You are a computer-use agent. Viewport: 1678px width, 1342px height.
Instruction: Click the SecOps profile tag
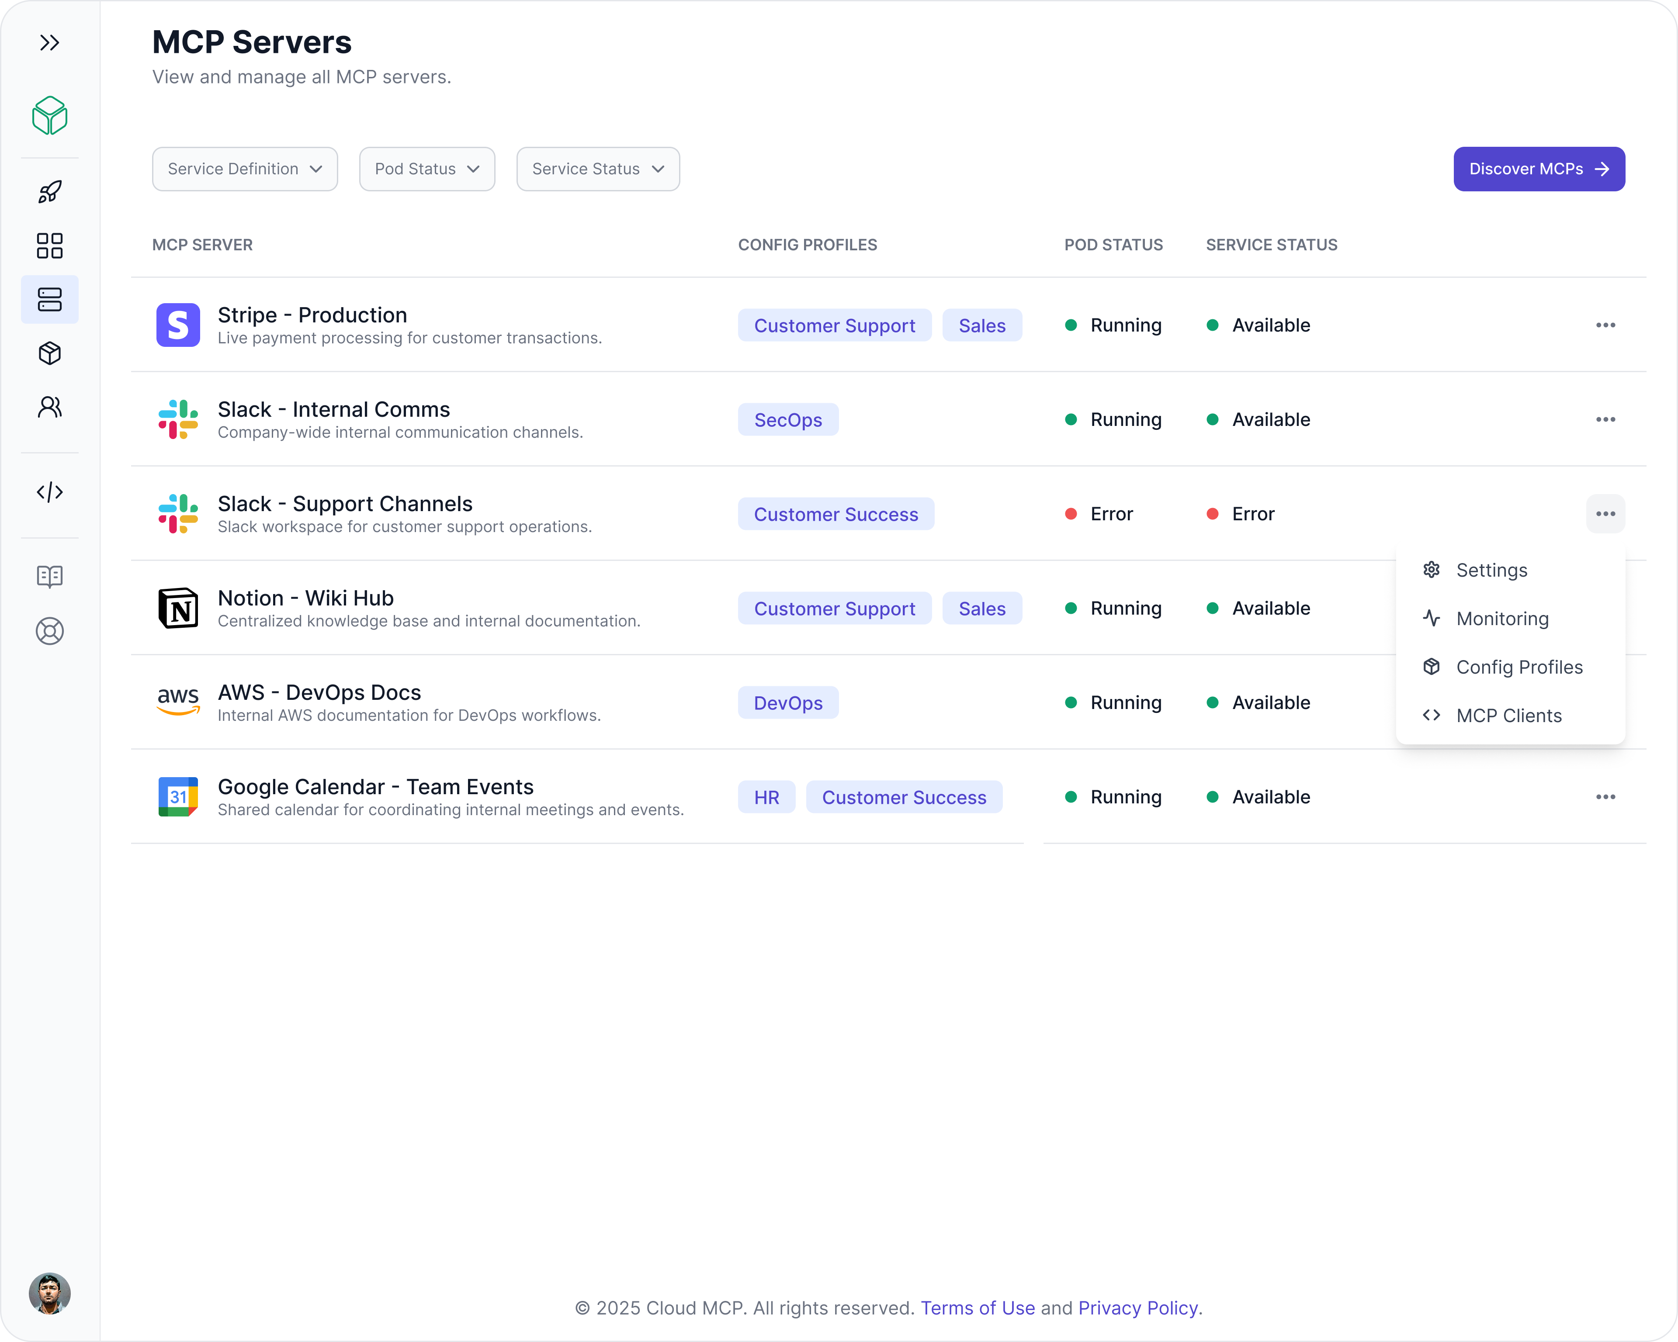[788, 419]
